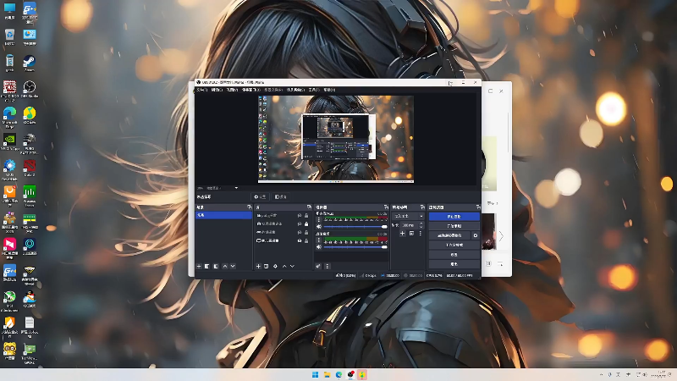Adjust the lower mixer channel volume slider
This screenshot has width=677, height=381.
point(355,247)
